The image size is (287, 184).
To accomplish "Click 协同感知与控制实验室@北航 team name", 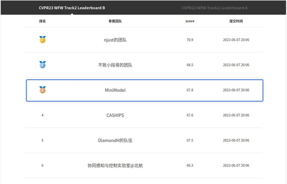I will pyautogui.click(x=115, y=166).
